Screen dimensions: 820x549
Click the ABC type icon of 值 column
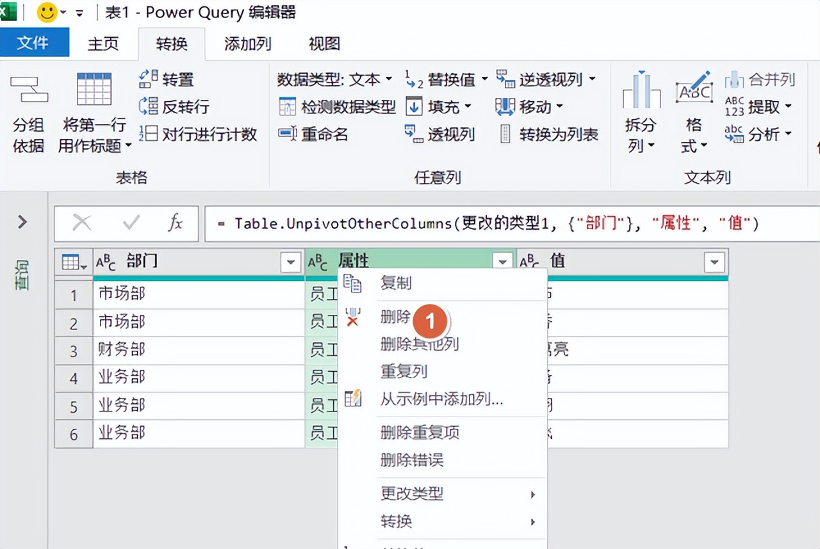tap(529, 262)
